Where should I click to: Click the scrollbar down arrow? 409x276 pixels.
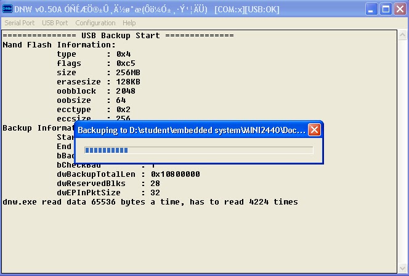coord(402,268)
